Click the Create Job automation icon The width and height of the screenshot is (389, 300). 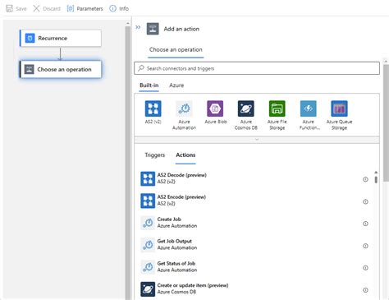148,223
